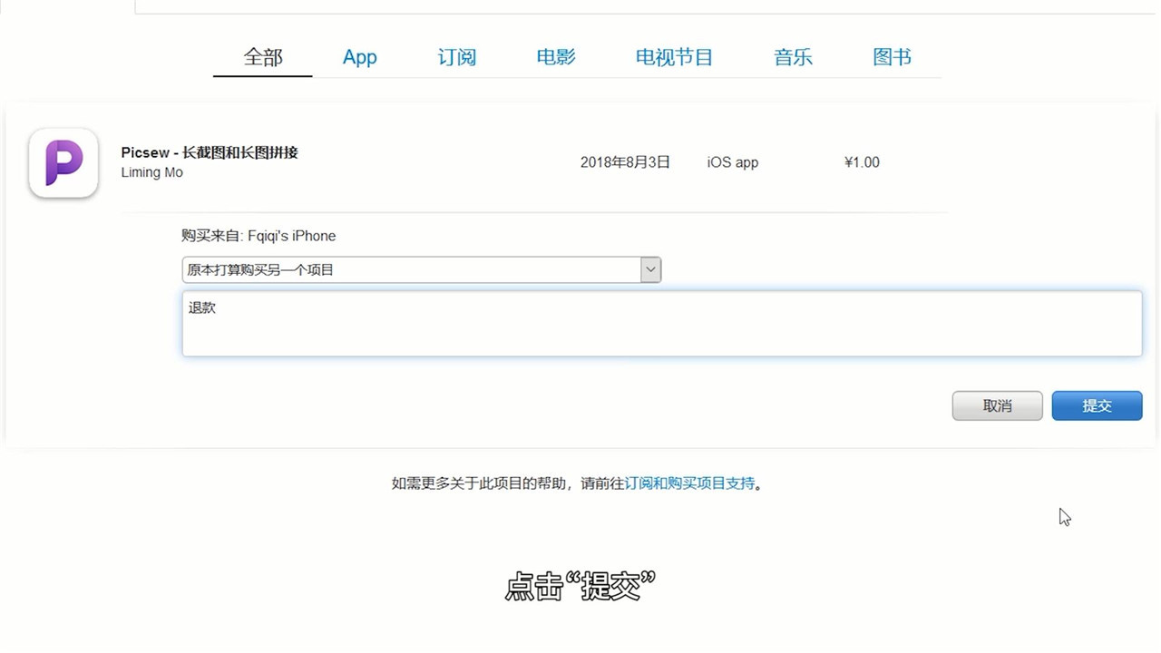Select the 音乐 tab
The height and width of the screenshot is (653, 1161).
click(793, 57)
